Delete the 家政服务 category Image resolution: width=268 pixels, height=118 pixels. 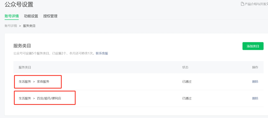tap(255, 82)
